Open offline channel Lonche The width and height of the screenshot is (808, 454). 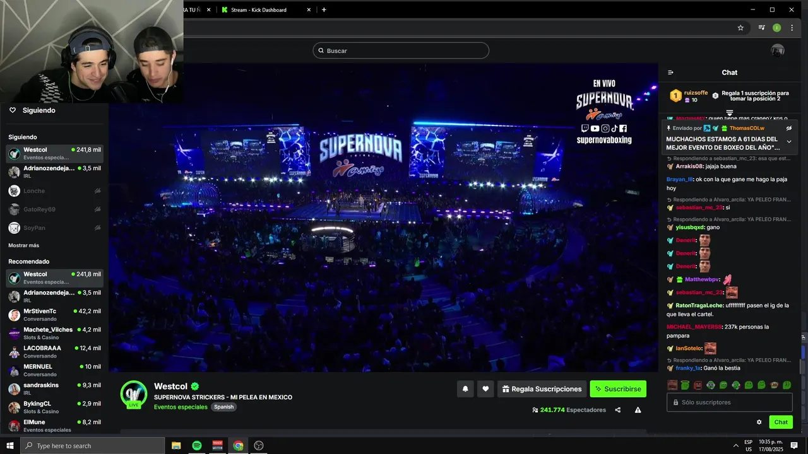click(55, 190)
